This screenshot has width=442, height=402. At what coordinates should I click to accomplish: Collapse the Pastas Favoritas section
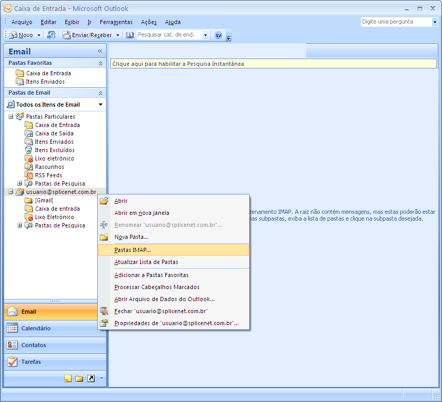[100, 63]
